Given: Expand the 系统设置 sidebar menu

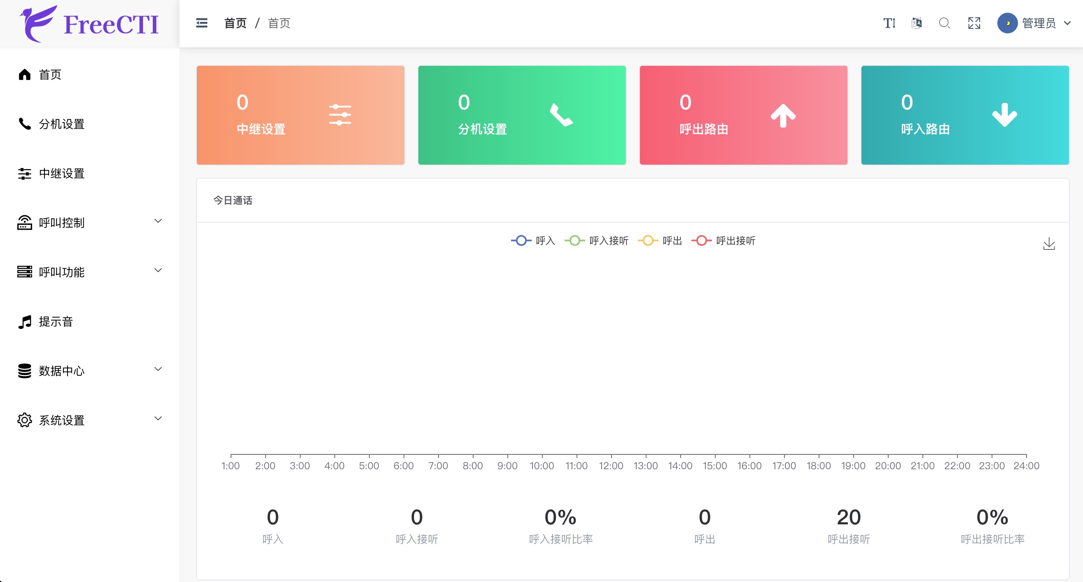Looking at the screenshot, I should [x=61, y=420].
